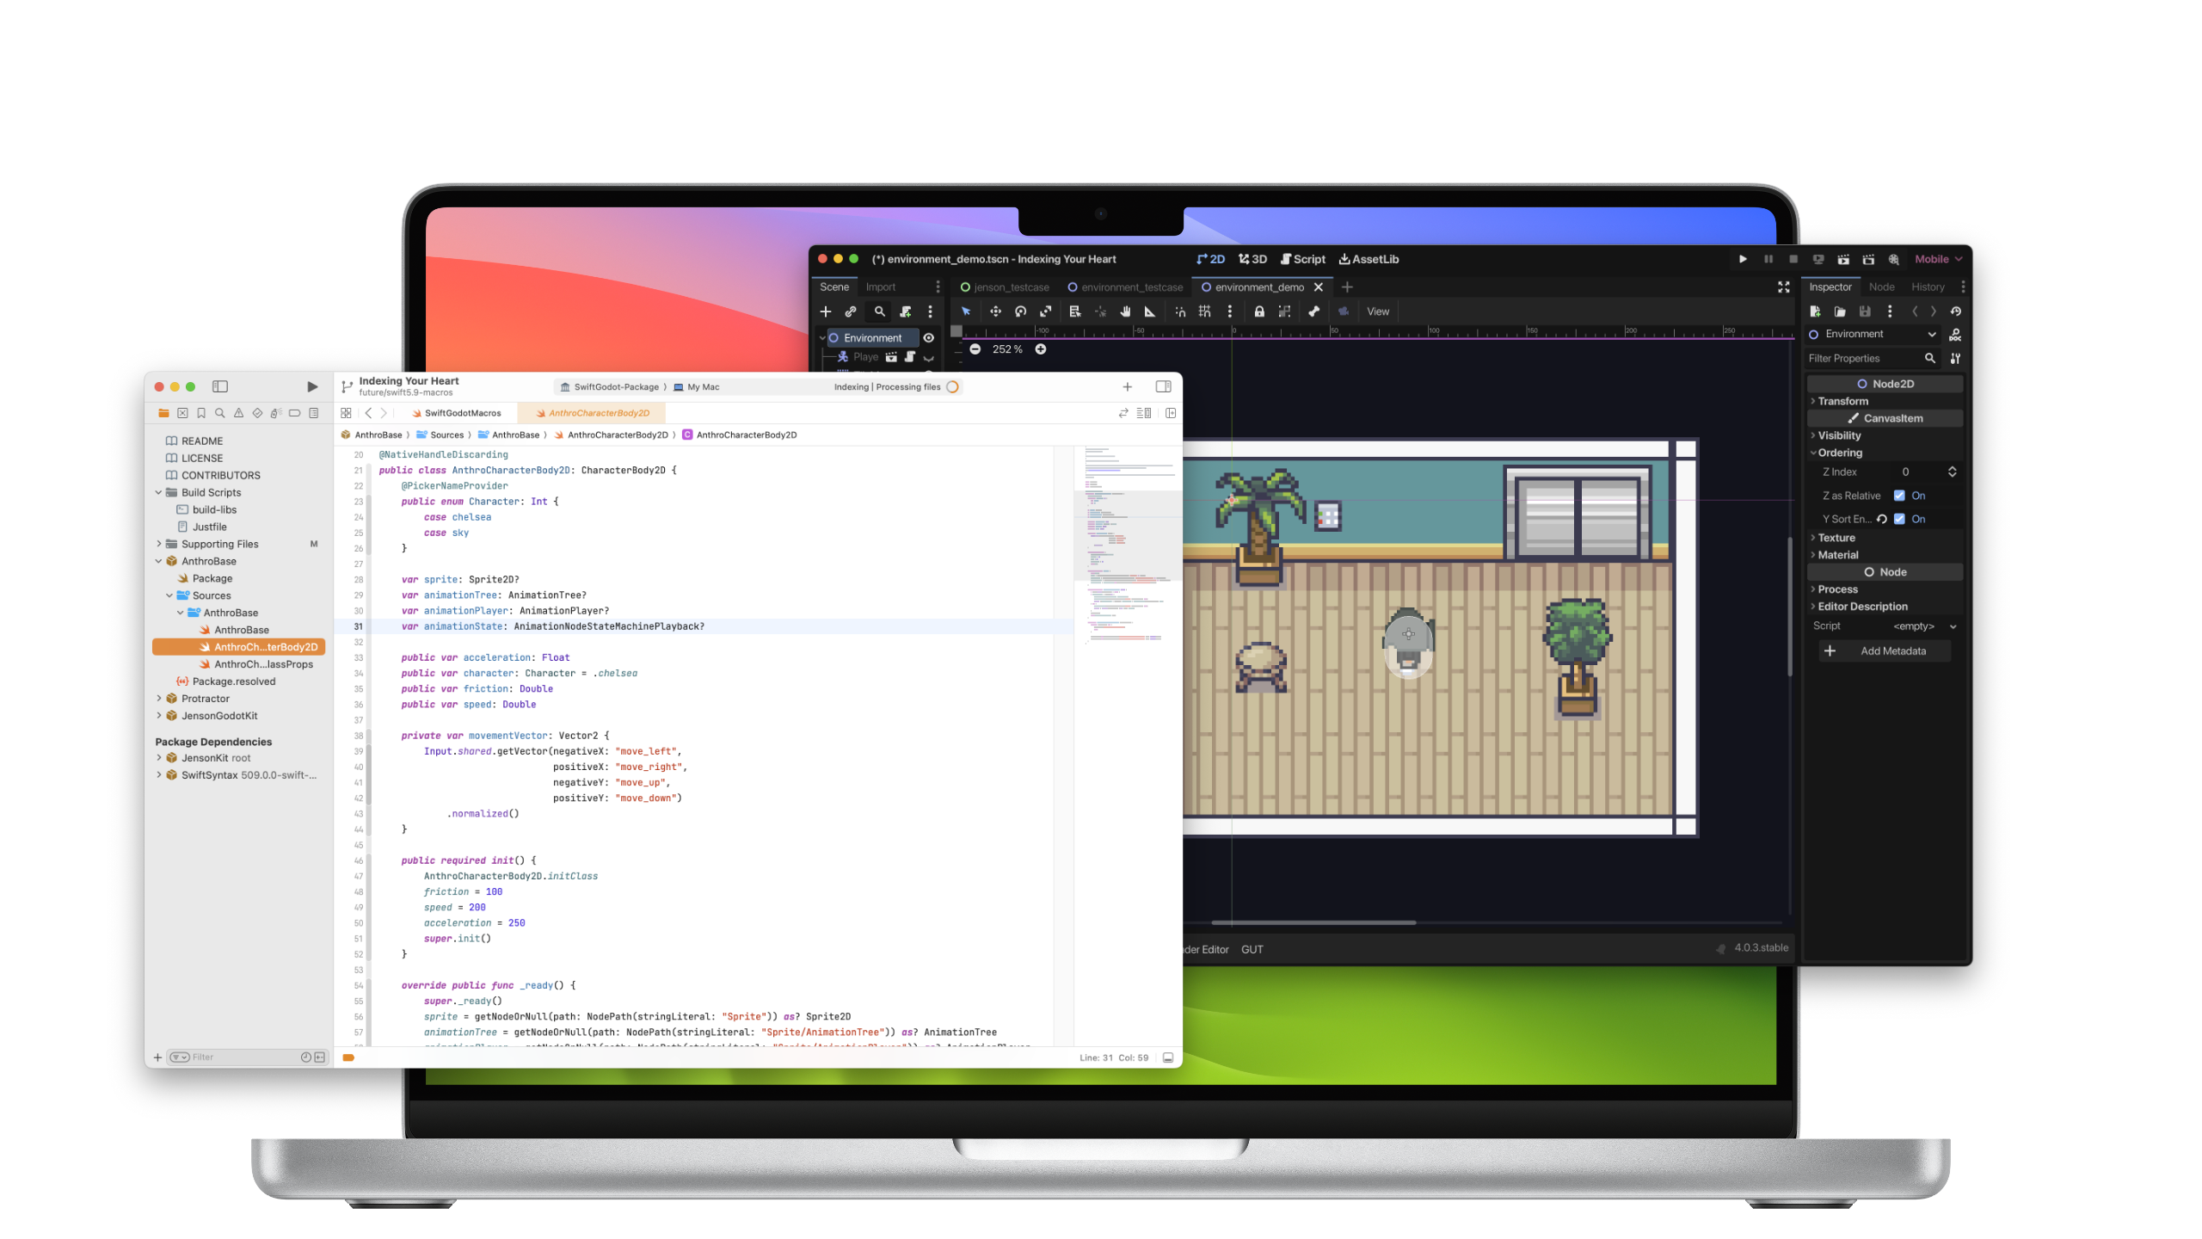
Task: Click the lock selected node icon
Action: 1259,311
